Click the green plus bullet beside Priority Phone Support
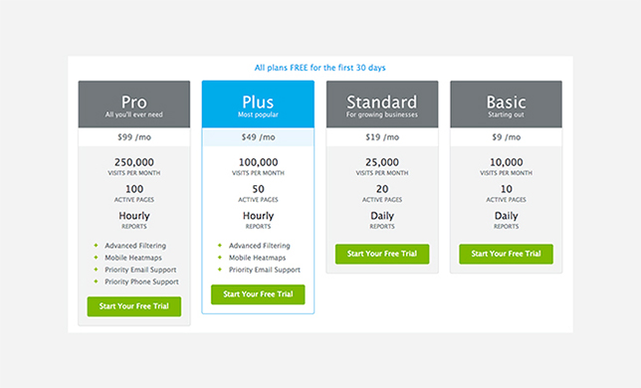The height and width of the screenshot is (388, 641). click(x=97, y=282)
